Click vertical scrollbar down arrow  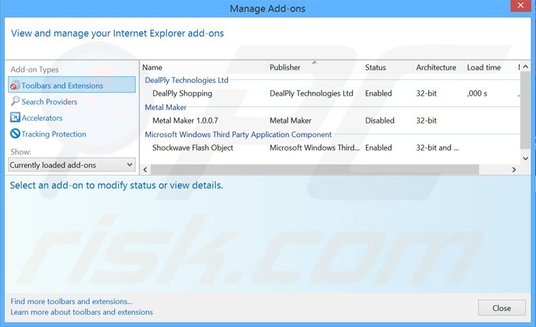click(525, 158)
